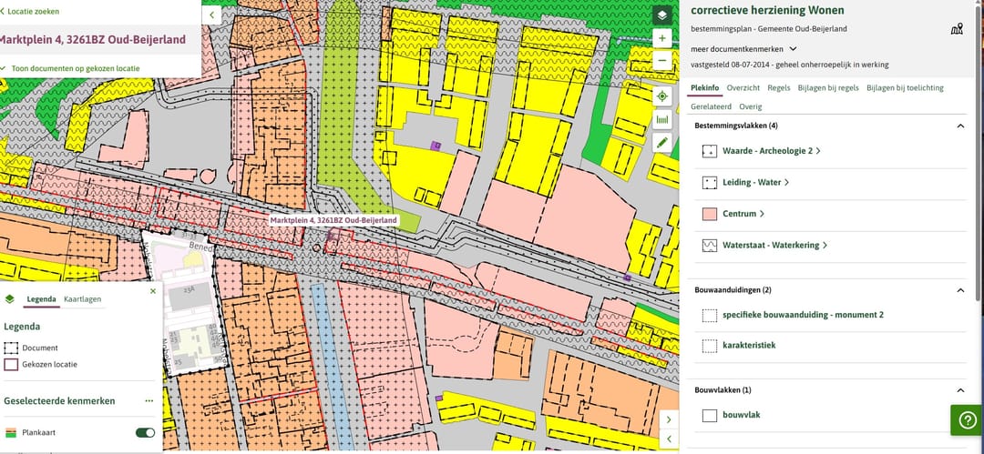
Task: Collapse the Bestemmingsvlakken section
Action: click(x=960, y=126)
